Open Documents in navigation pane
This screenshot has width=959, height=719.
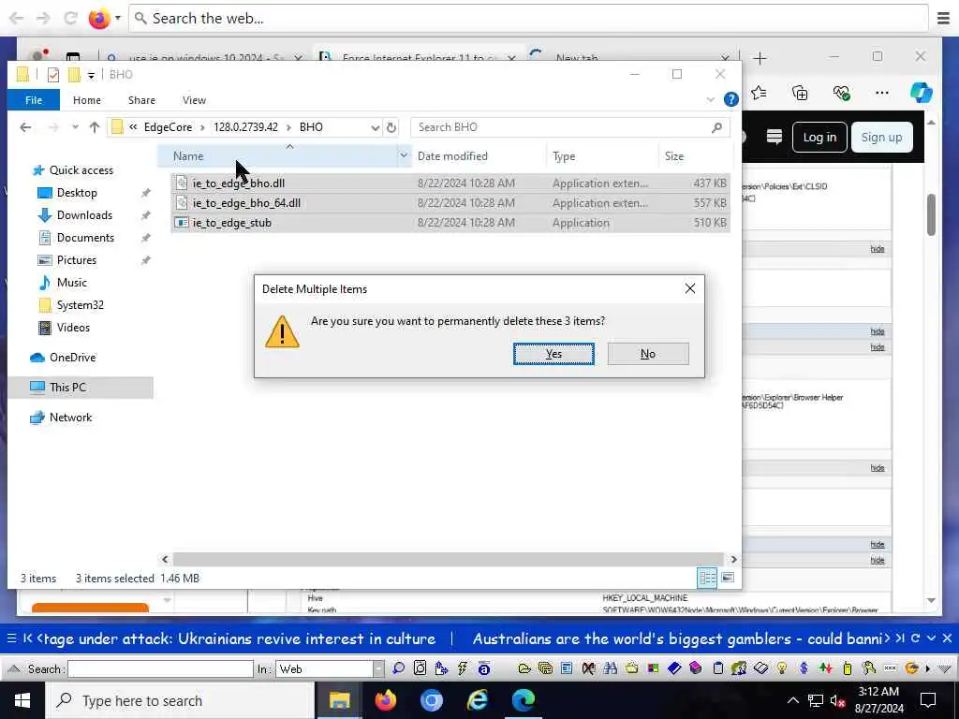pos(85,237)
